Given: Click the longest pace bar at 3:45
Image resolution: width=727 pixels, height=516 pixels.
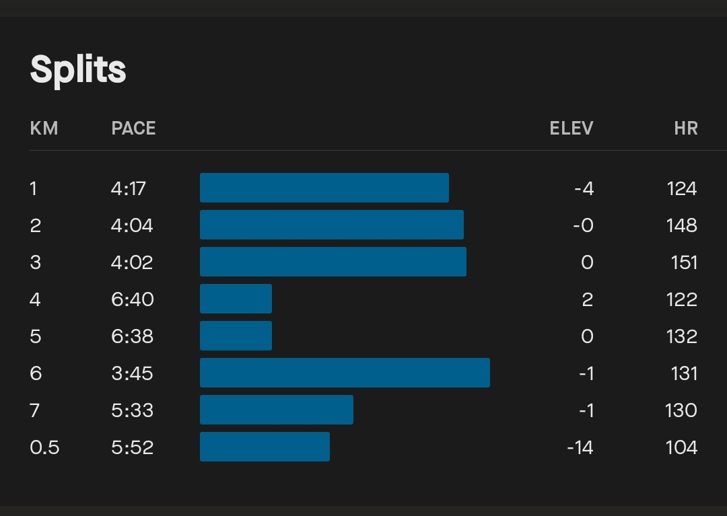Looking at the screenshot, I should [345, 373].
